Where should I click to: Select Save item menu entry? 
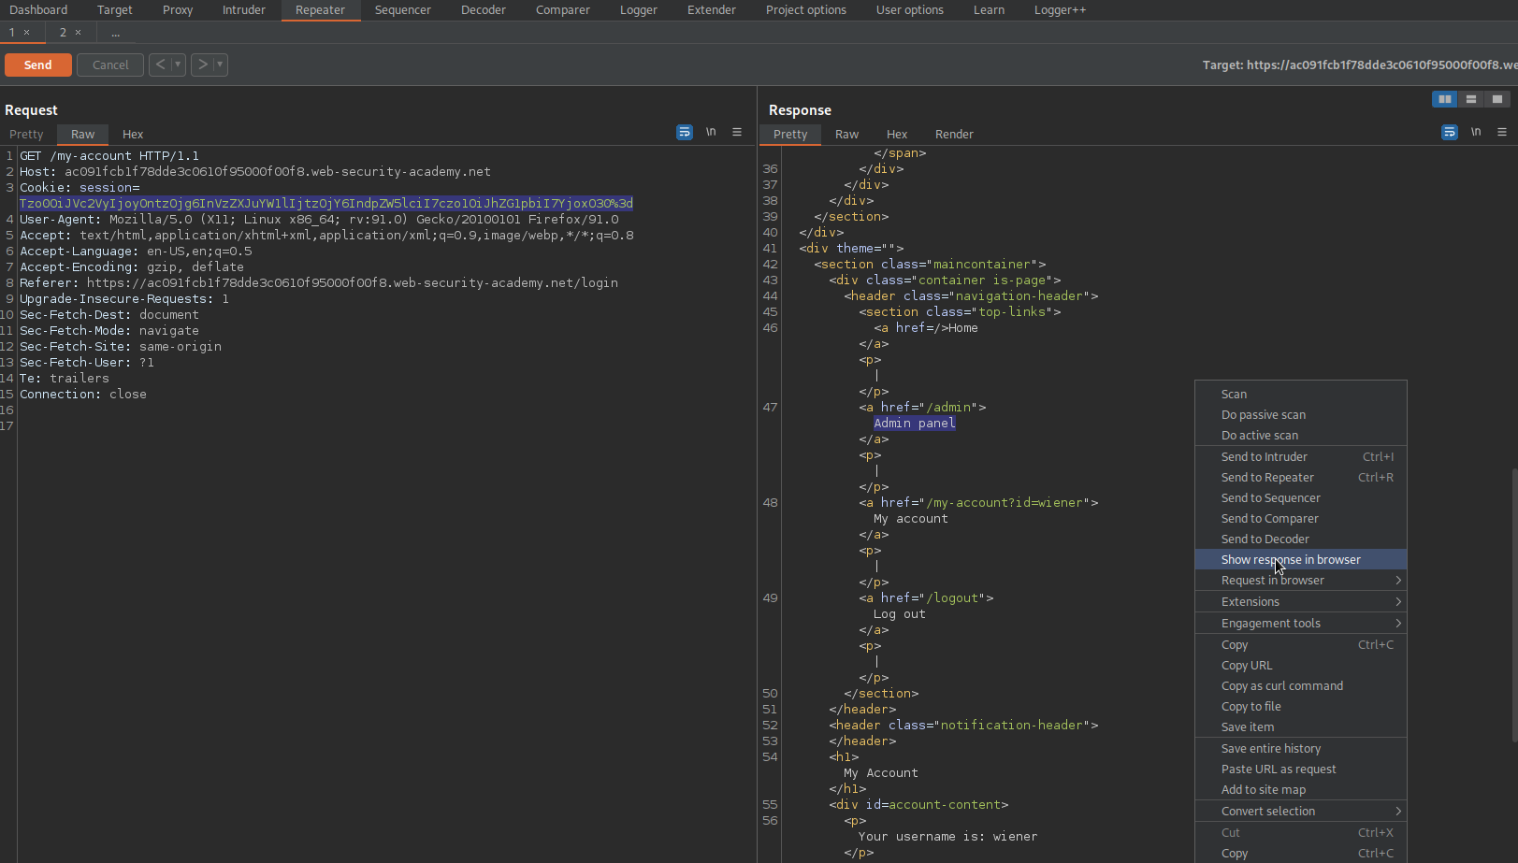(x=1301, y=727)
